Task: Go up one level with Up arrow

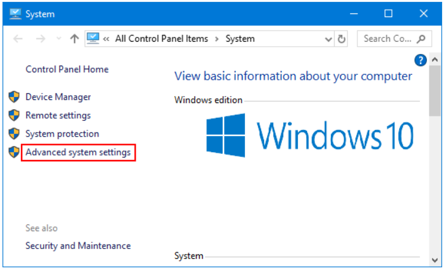Action: pyautogui.click(x=74, y=39)
